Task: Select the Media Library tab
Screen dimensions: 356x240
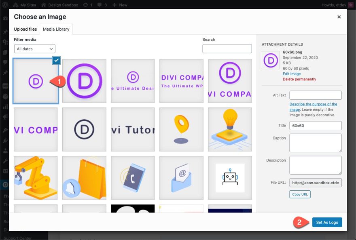Action: pos(56,29)
